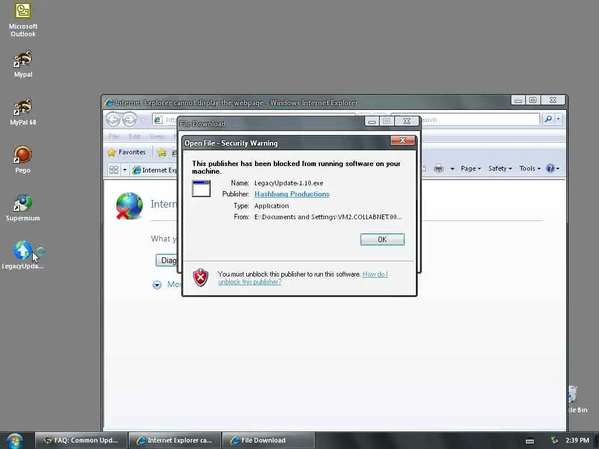Image resolution: width=599 pixels, height=449 pixels.
Task: Open the Print dropdown arrow
Action: click(x=452, y=169)
